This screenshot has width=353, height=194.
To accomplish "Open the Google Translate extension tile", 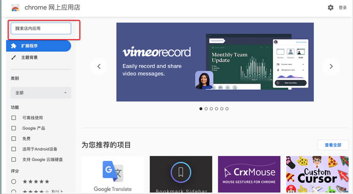I will point(112,175).
